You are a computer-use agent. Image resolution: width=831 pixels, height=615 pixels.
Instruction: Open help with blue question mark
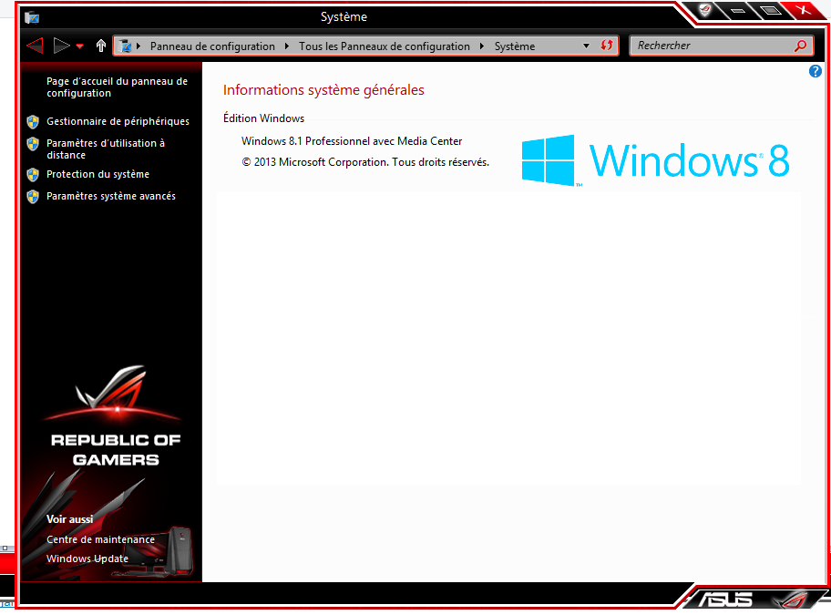816,71
